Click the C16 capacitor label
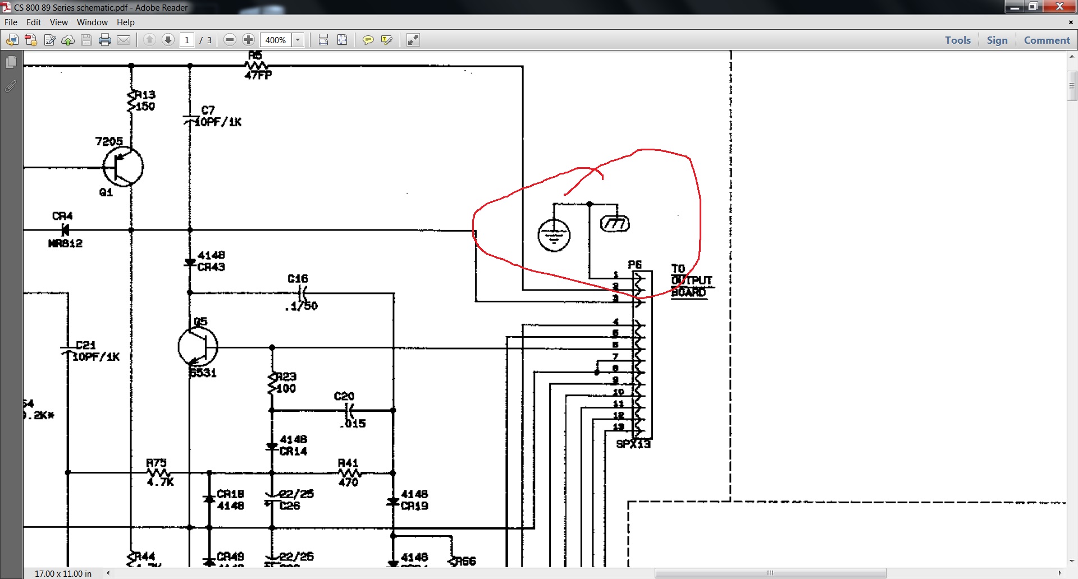The image size is (1078, 579). pyautogui.click(x=298, y=279)
